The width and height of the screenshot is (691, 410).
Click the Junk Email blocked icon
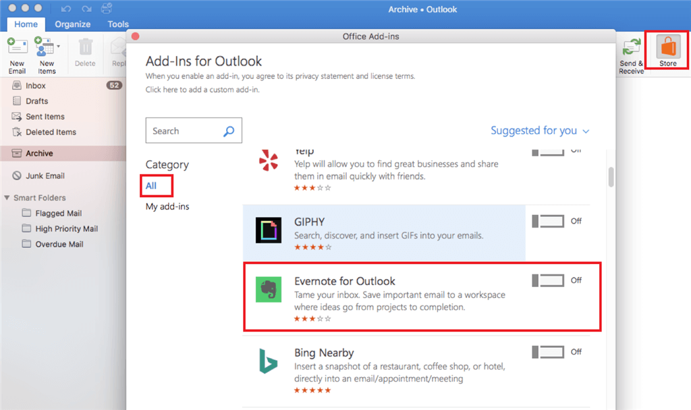coord(17,175)
